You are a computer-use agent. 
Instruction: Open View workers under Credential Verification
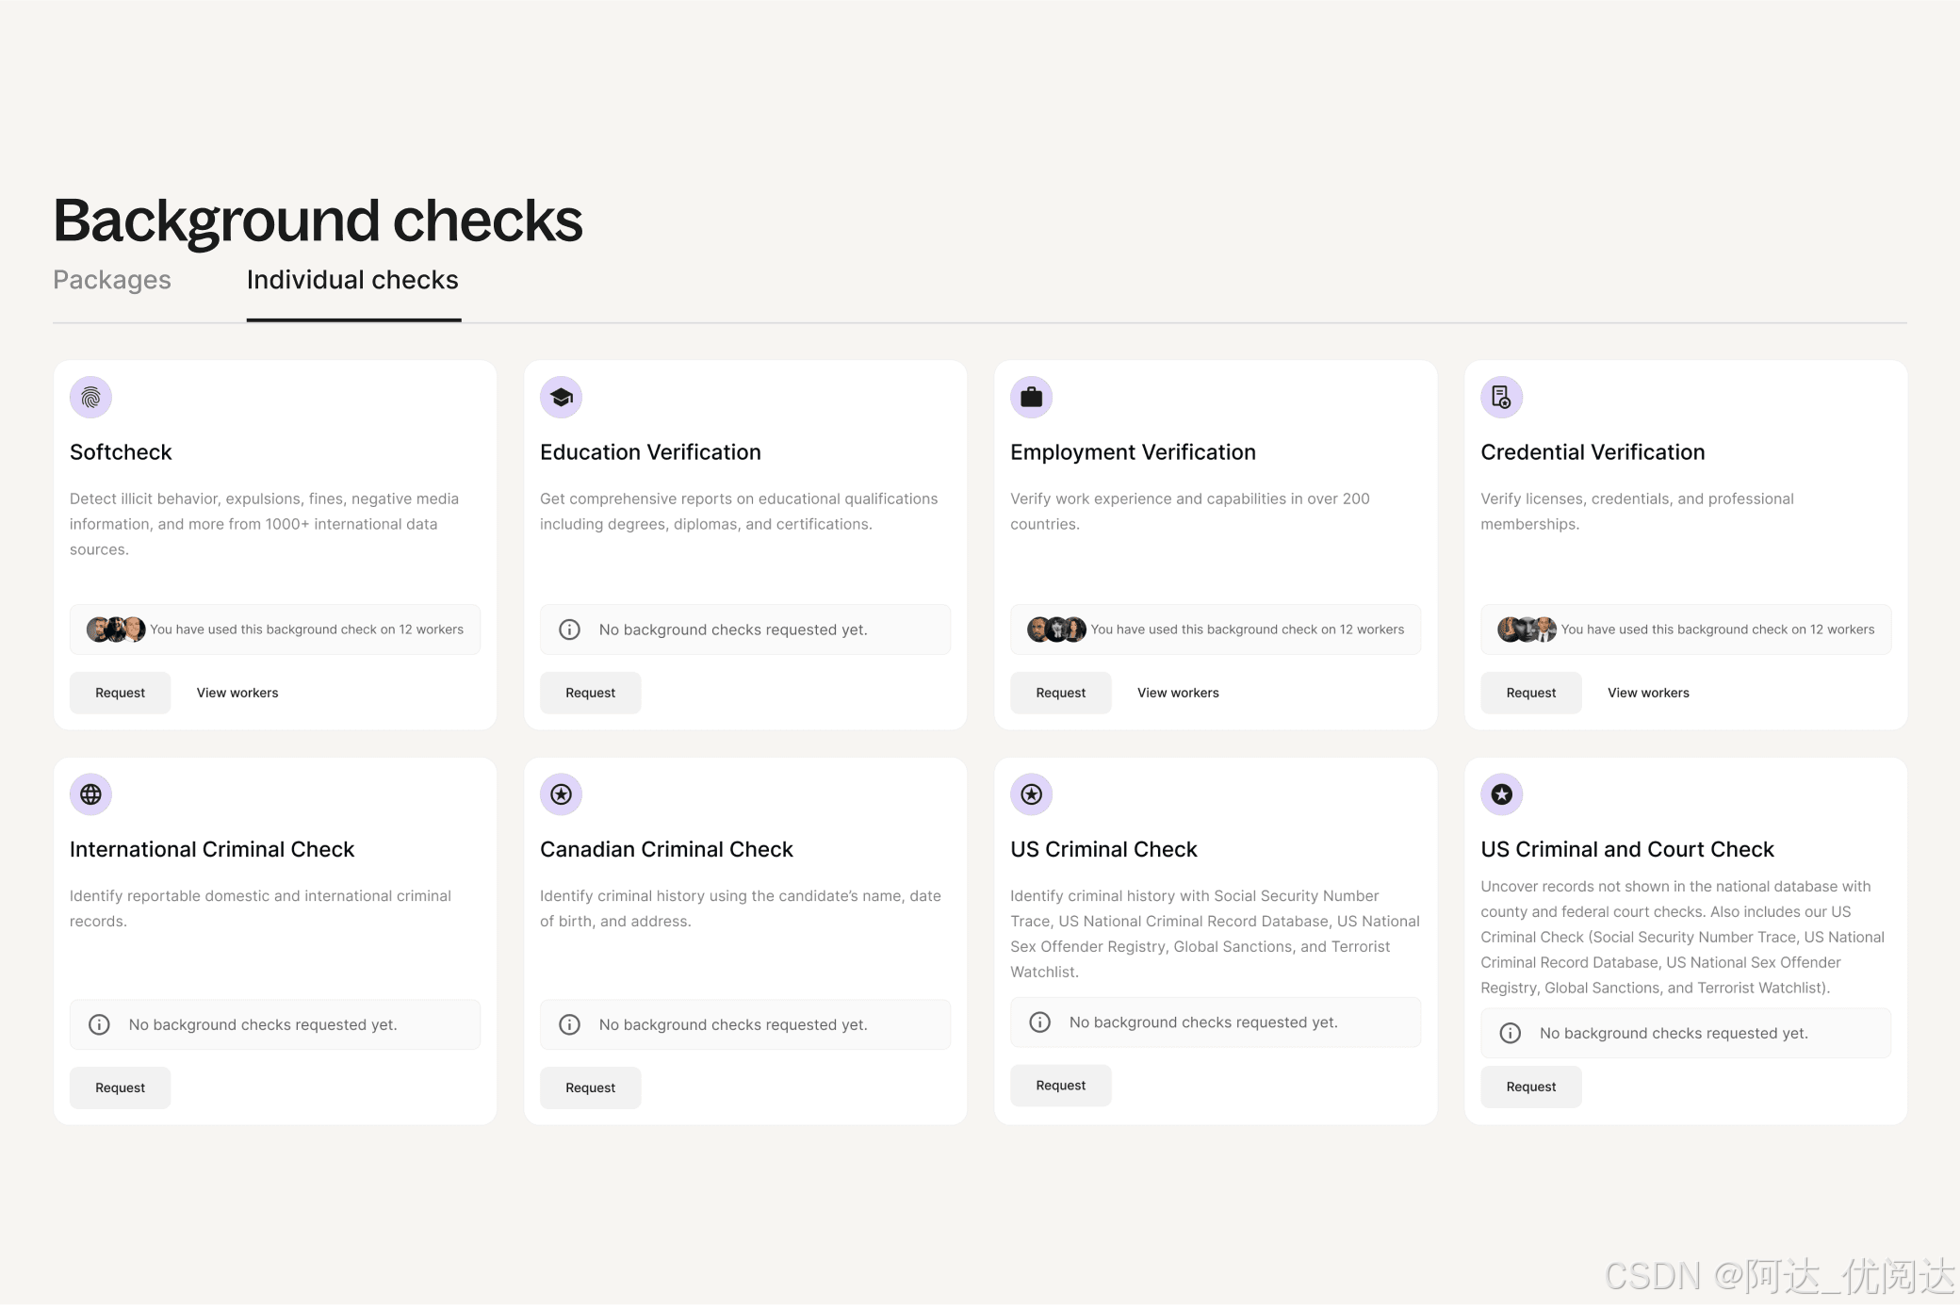[x=1648, y=693]
